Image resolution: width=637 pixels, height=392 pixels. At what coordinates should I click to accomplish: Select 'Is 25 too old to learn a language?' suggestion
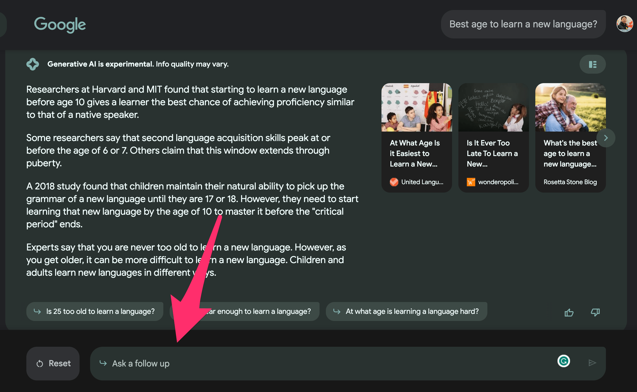click(95, 311)
